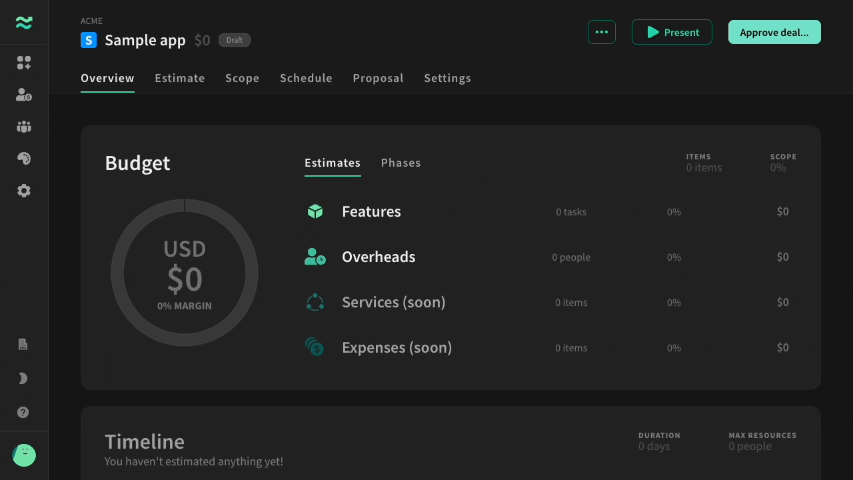Click the Approve deal button
The width and height of the screenshot is (853, 480).
coord(774,32)
